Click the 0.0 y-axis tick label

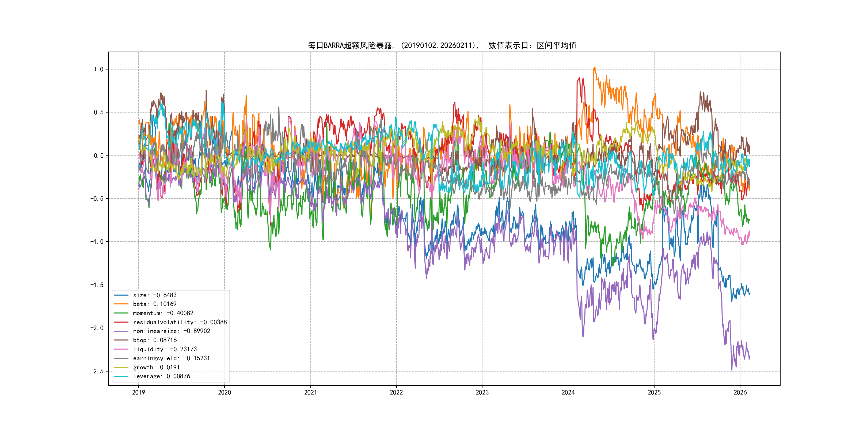(x=98, y=156)
